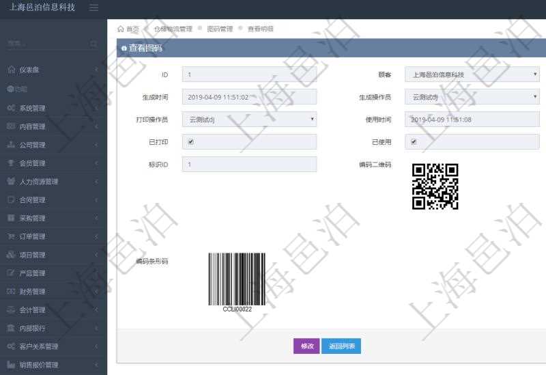
Task: Click the QR code image
Action: point(435,186)
